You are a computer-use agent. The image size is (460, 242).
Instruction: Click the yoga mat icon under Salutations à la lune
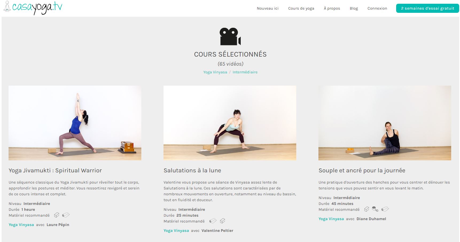(213, 221)
